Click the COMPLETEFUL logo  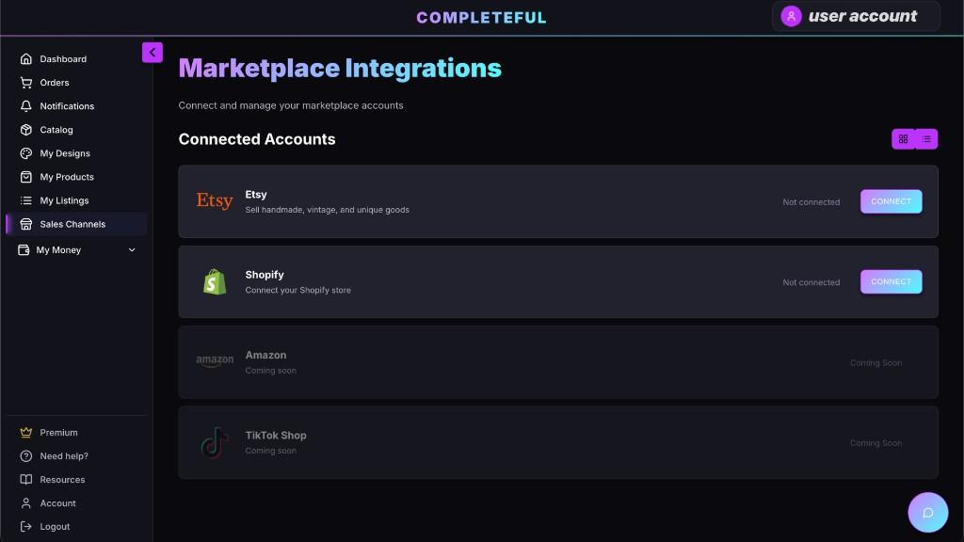(x=481, y=16)
